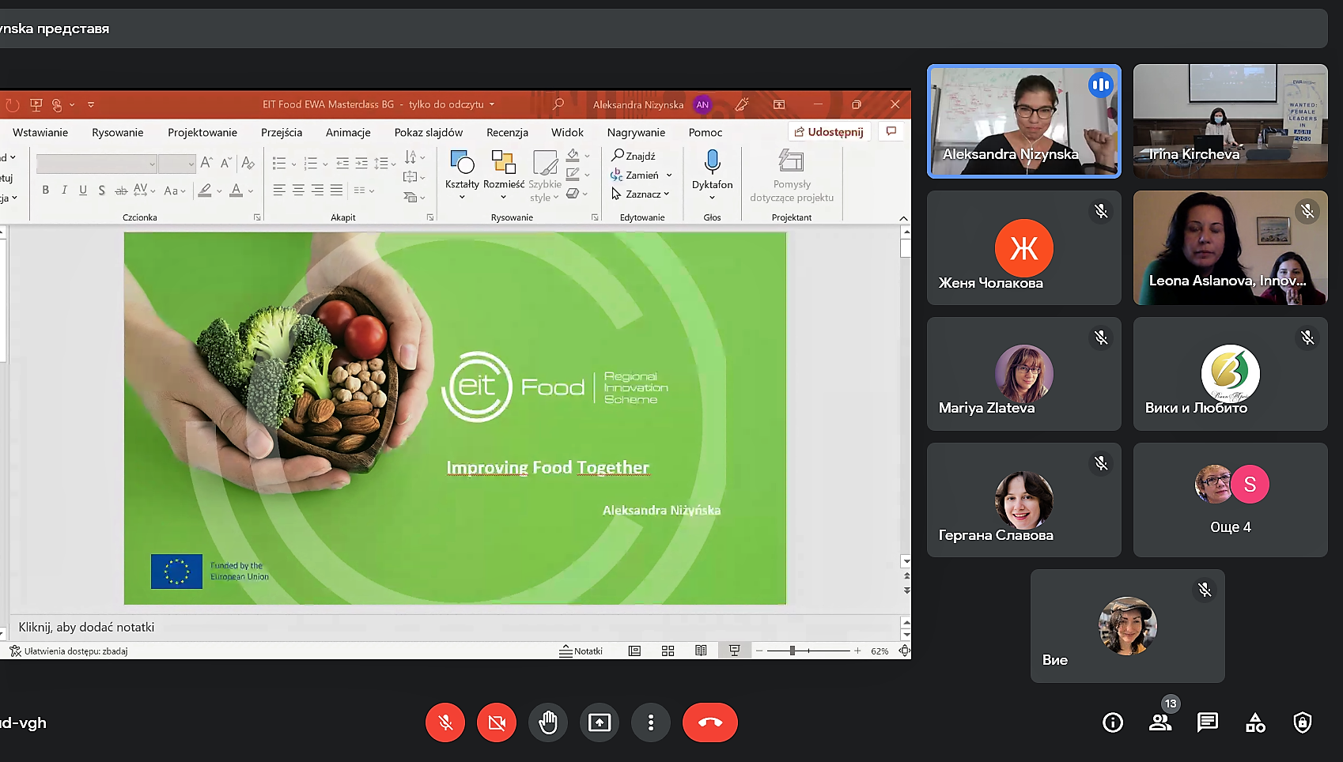This screenshot has width=1343, height=762.
Task: Open more options three-dot menu
Action: (x=651, y=722)
